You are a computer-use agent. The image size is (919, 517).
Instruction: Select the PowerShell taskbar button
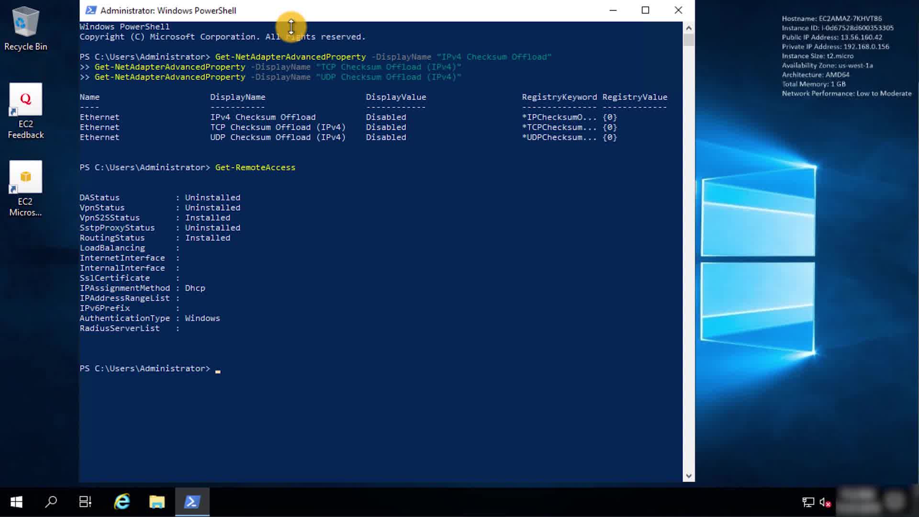(192, 502)
